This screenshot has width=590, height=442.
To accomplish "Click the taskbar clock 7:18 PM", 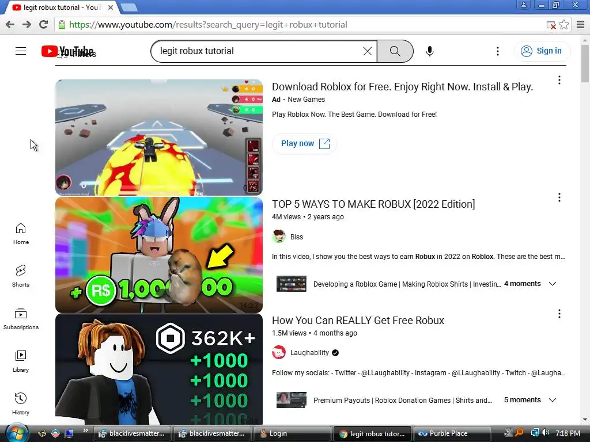I will pos(568,433).
